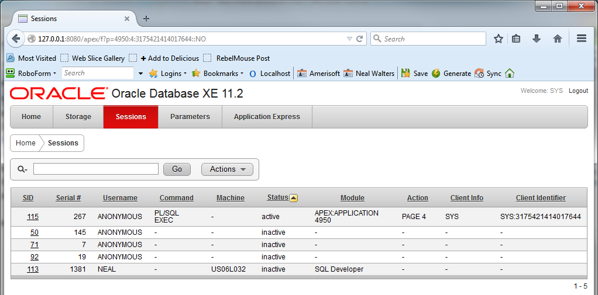The image size is (598, 295).
Task: Open the magnifier column-search dropdown
Action: [x=23, y=169]
